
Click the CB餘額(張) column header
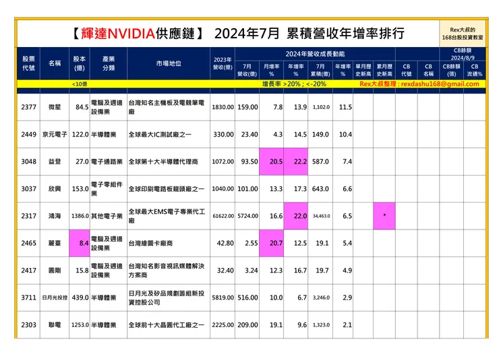(x=452, y=70)
